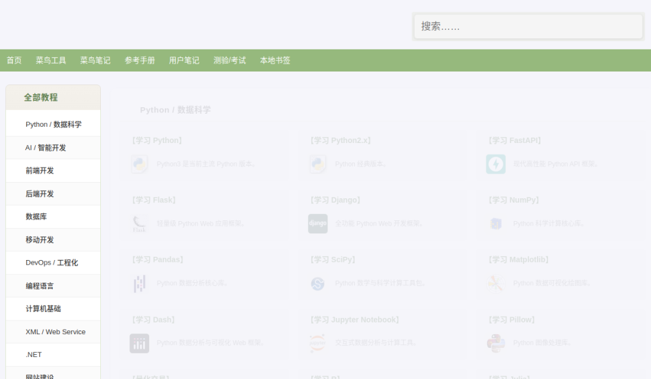Click description 全功能 Python Web 开发框架

point(380,224)
